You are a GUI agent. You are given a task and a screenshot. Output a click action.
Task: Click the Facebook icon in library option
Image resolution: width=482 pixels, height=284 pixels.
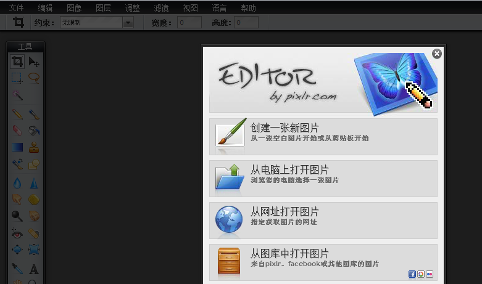412,274
